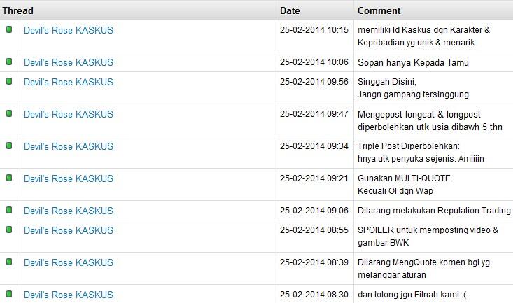Open Devil's Rose KASKUS thread dated 08:30
Viewport: 513px width, 303px height.
(68, 295)
